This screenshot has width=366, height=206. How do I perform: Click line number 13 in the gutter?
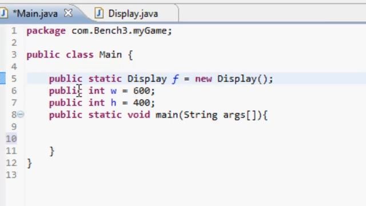pos(11,175)
